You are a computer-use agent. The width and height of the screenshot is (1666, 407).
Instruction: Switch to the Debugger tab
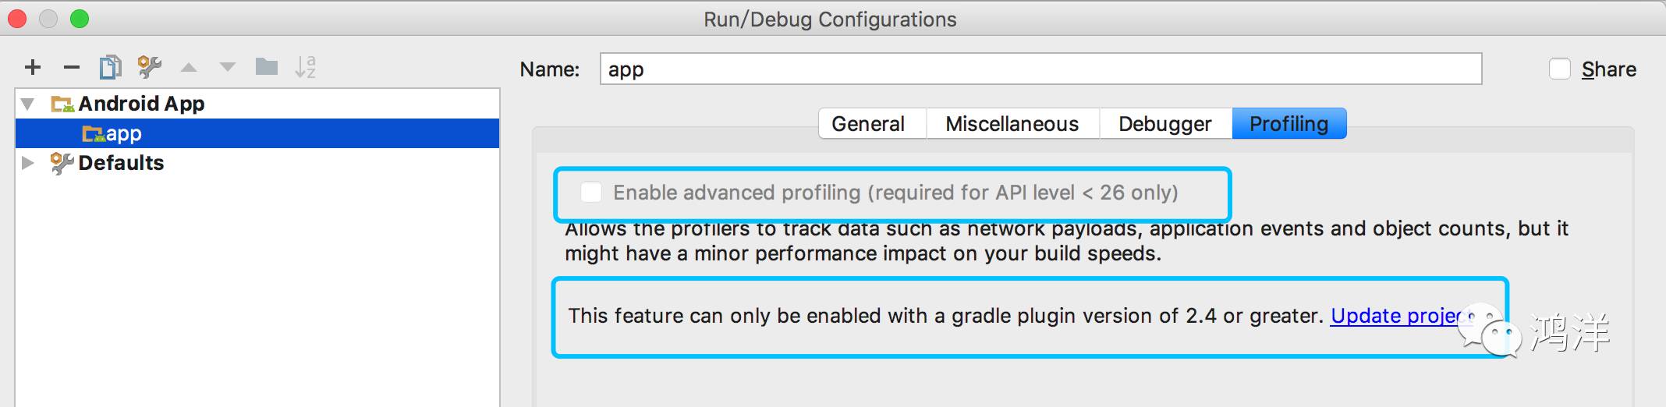point(1164,124)
